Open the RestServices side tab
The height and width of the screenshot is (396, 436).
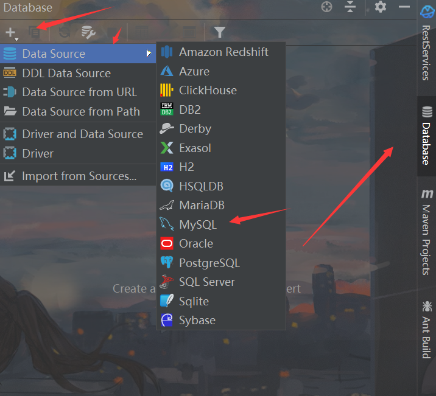(426, 44)
